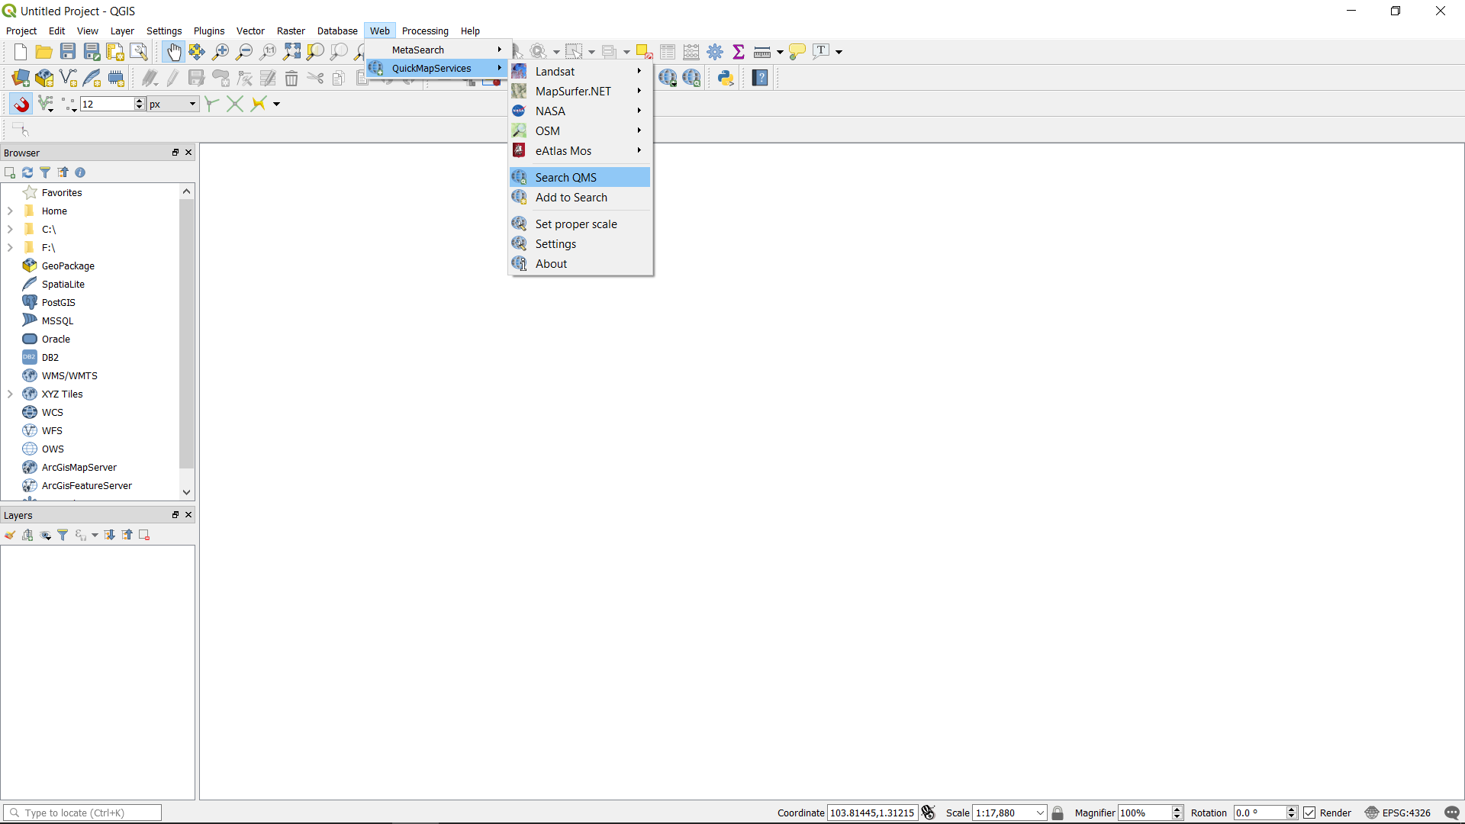Viewport: 1465px width, 824px height.
Task: Open the px snapping units dropdown
Action: tap(172, 104)
